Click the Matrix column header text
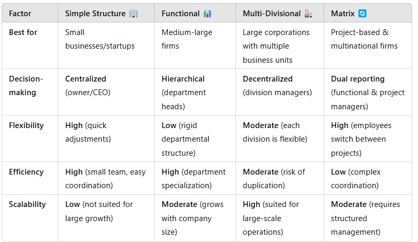The height and width of the screenshot is (242, 418). (x=343, y=14)
